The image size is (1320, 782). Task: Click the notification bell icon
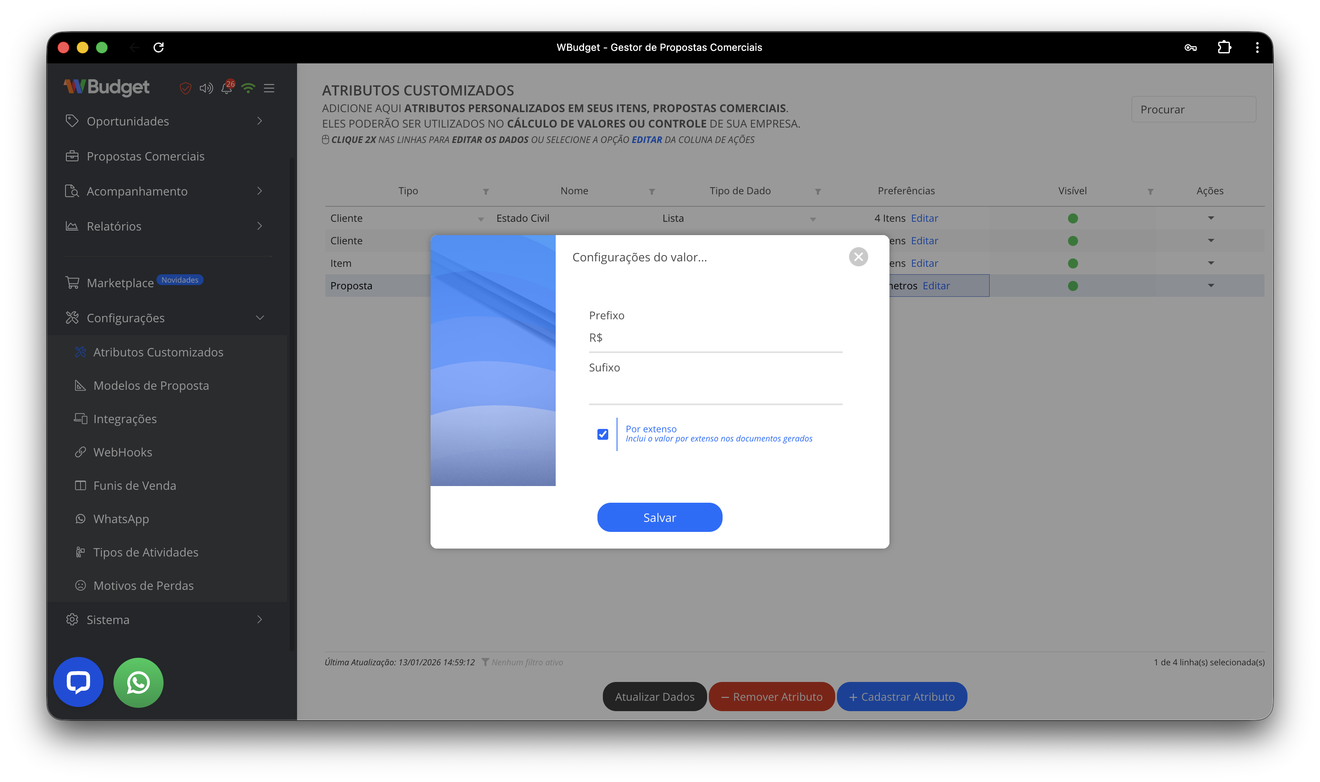tap(227, 88)
